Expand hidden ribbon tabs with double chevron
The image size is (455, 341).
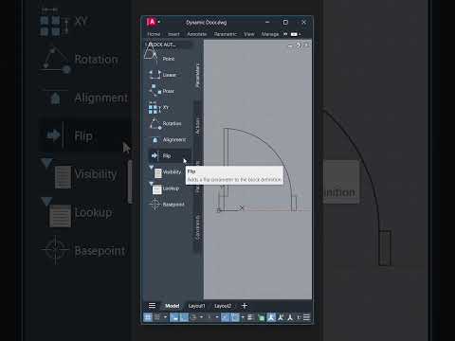[285, 34]
